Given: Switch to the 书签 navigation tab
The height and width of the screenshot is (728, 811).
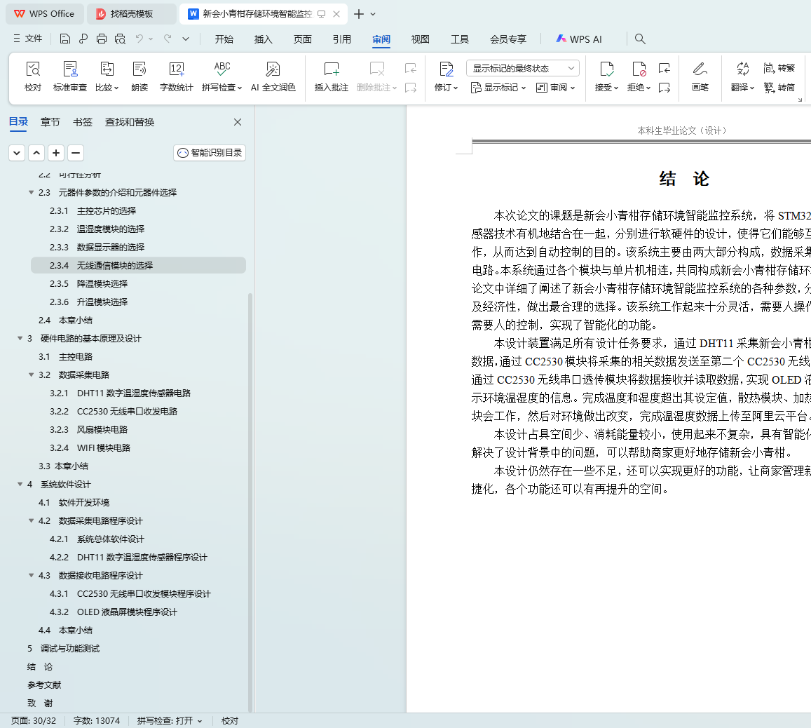Looking at the screenshot, I should 83,122.
